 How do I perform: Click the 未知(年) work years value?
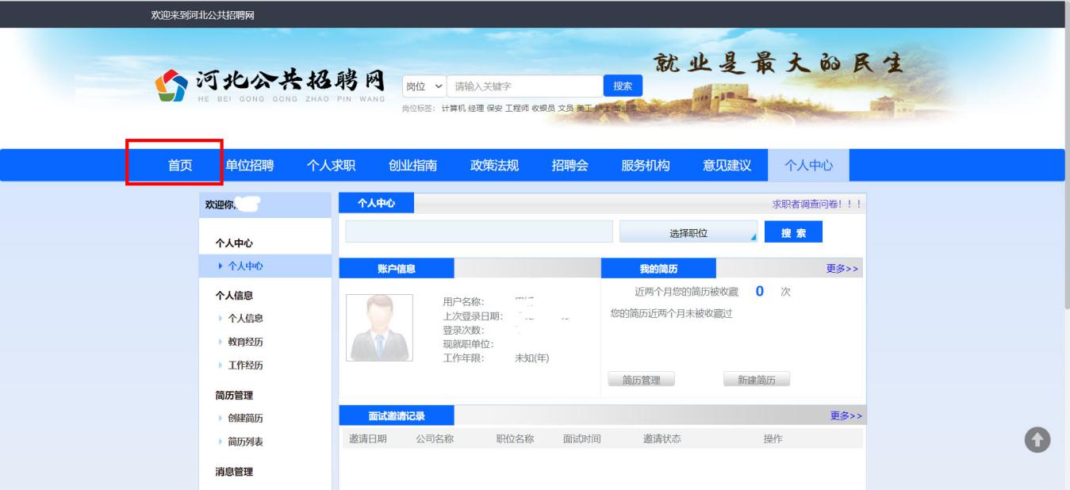[x=532, y=358]
